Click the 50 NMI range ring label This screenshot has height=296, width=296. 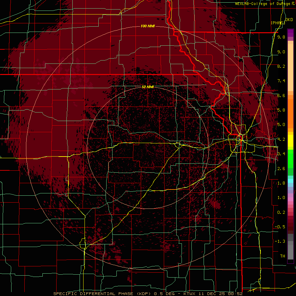coord(148,87)
